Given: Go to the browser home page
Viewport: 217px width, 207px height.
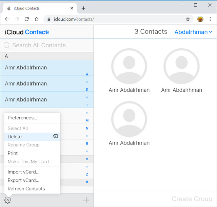Looking at the screenshot, I should pyautogui.click(x=37, y=19).
